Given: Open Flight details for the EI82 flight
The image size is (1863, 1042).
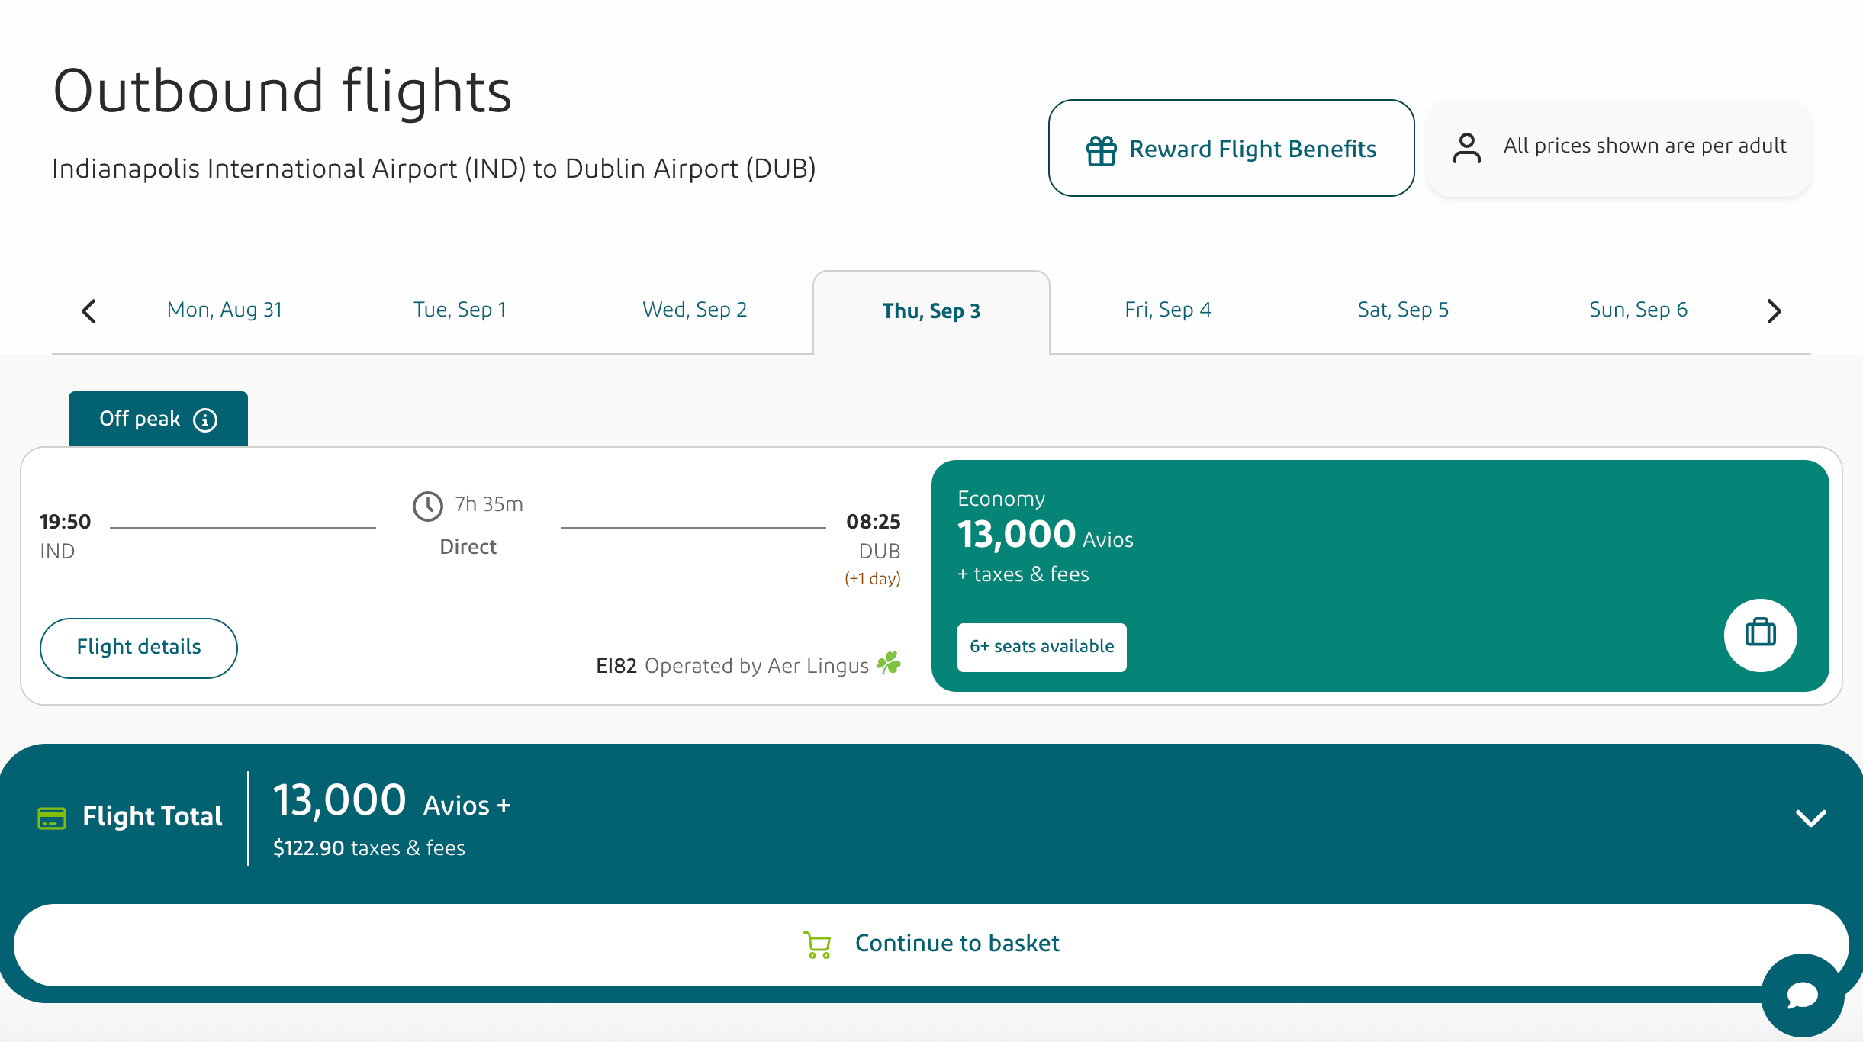Looking at the screenshot, I should pos(138,647).
